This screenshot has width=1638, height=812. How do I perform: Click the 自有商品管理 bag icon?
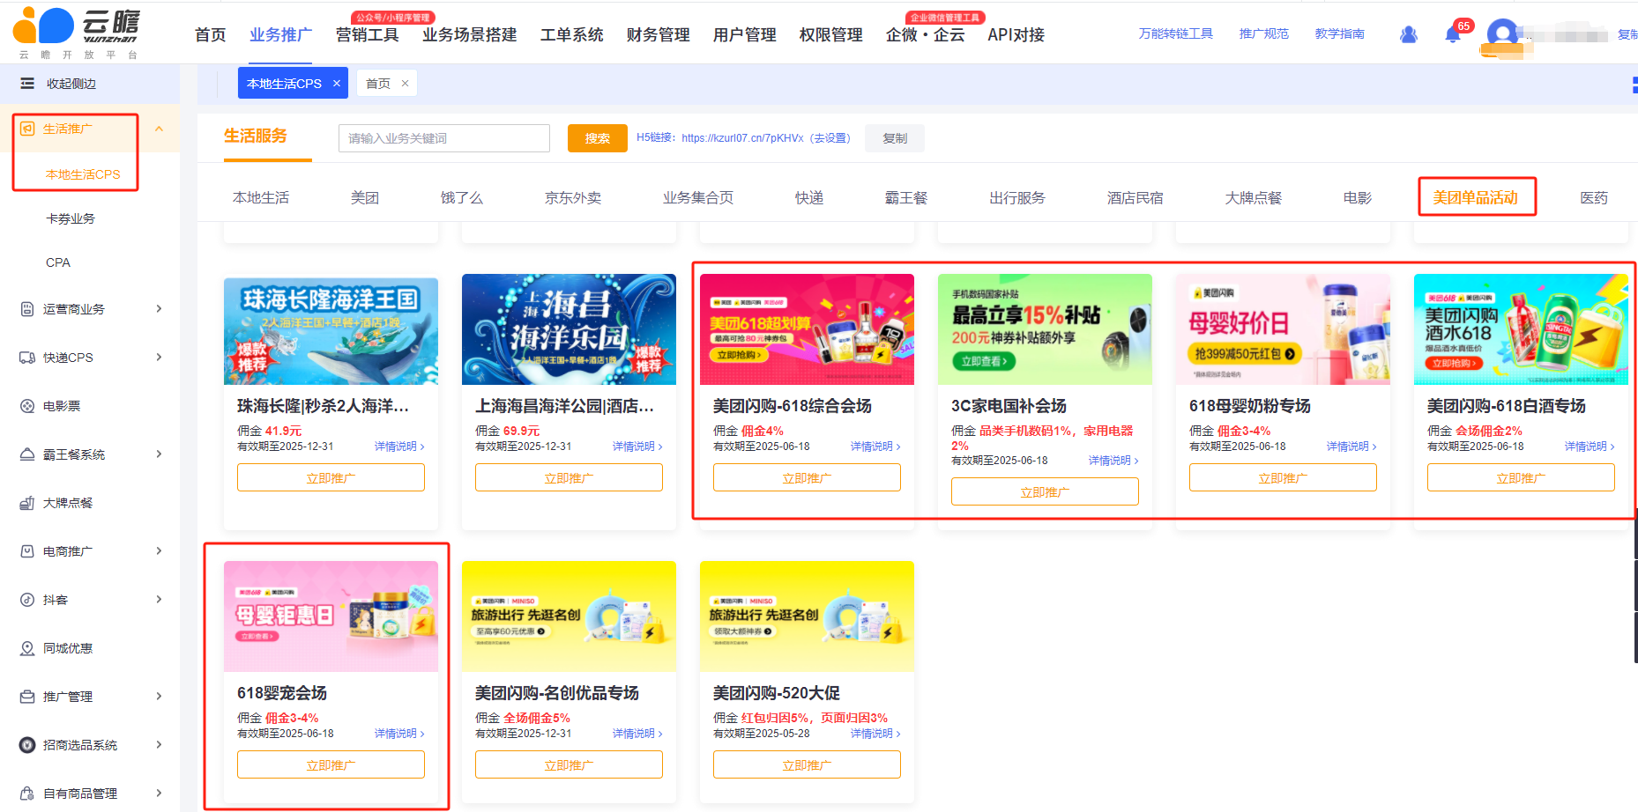coord(27,794)
